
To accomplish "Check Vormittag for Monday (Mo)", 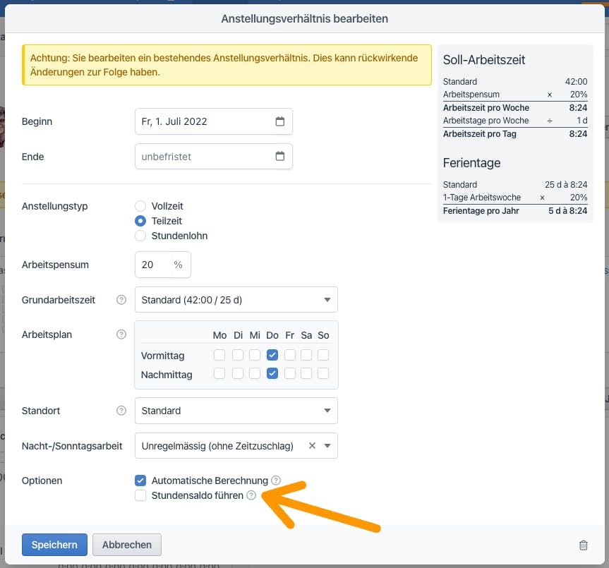I will click(219, 355).
